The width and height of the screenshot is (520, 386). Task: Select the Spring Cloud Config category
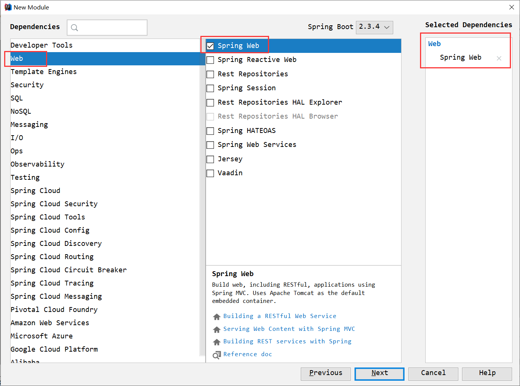point(105,230)
